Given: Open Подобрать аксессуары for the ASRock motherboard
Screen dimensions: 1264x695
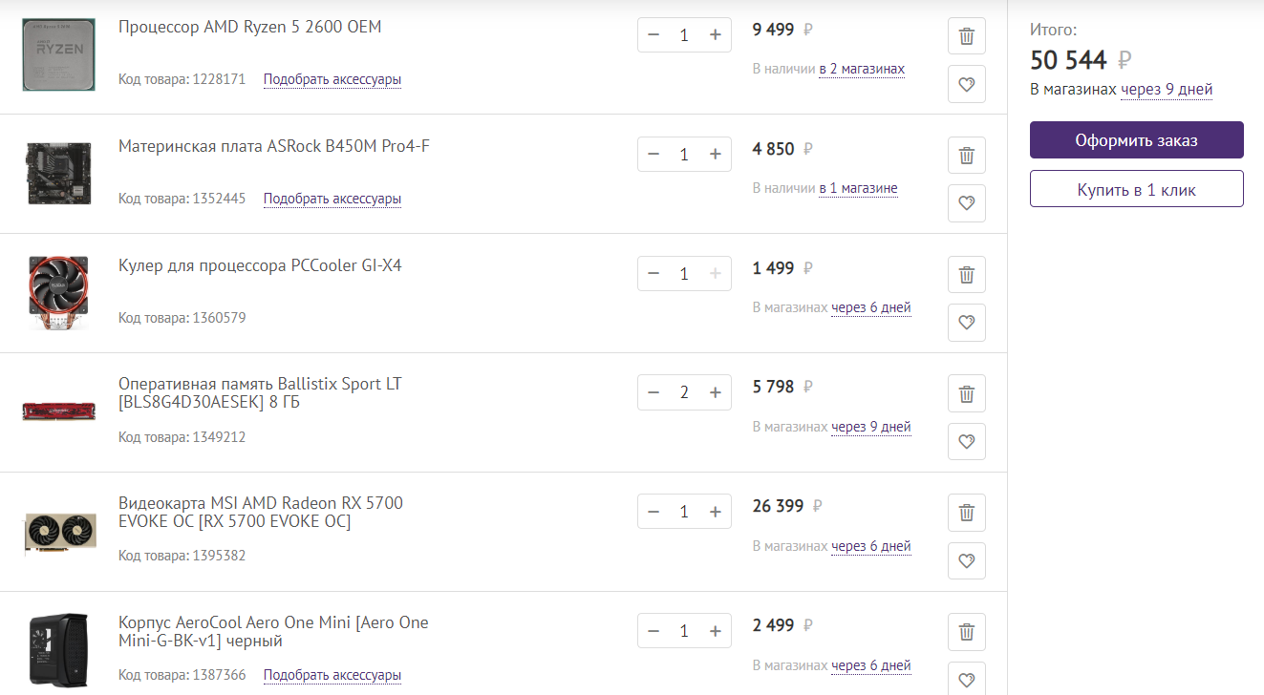Looking at the screenshot, I should [x=332, y=199].
